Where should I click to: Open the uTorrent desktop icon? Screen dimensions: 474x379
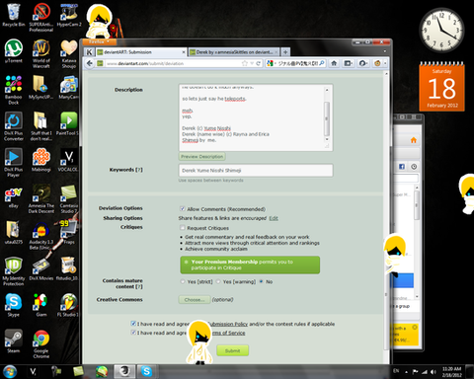[x=14, y=51]
